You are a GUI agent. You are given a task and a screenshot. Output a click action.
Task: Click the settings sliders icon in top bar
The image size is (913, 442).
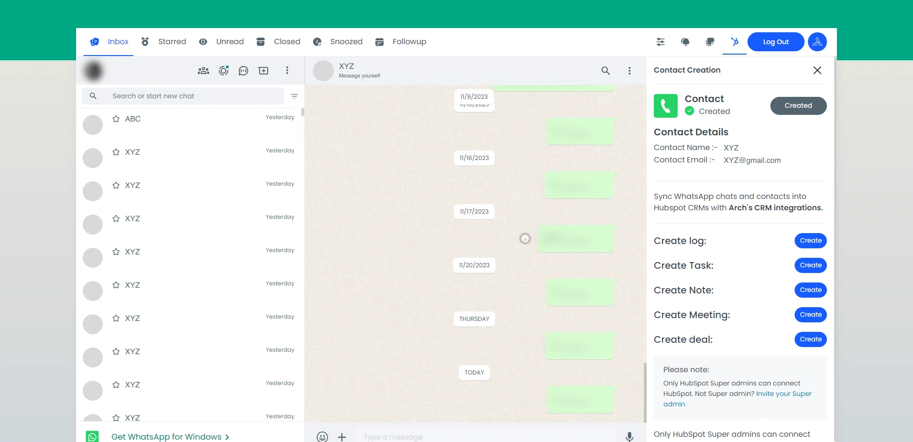[660, 42]
